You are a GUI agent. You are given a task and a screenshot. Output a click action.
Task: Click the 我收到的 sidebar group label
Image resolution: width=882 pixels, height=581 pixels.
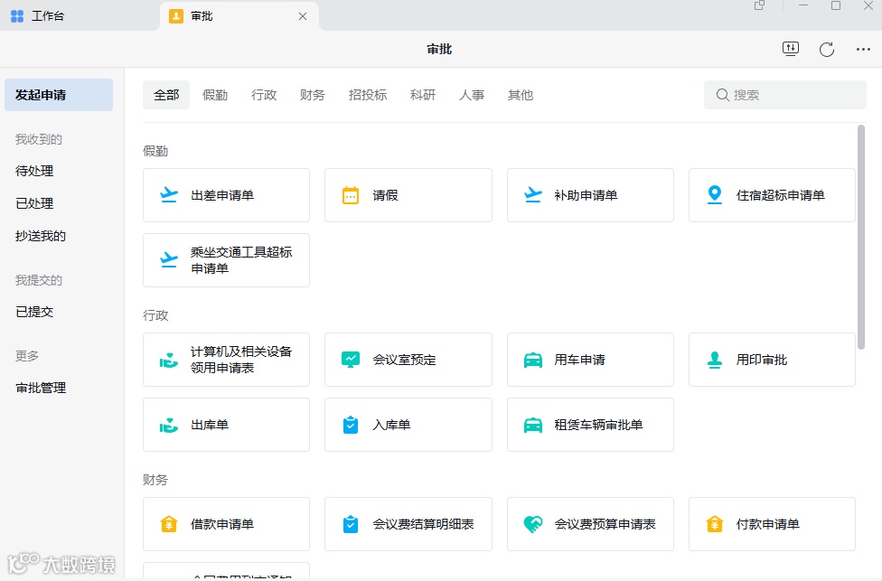coord(38,139)
